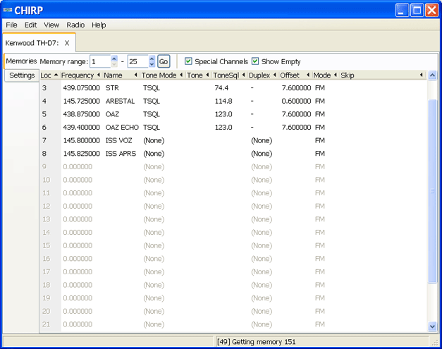Click the memory range end field
Viewport: 442px width, 349px height.
138,61
